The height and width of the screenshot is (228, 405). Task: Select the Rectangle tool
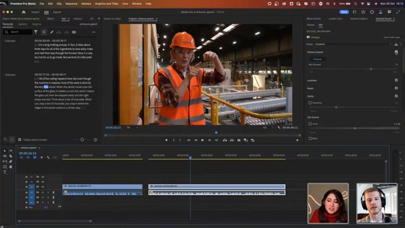coord(4,167)
